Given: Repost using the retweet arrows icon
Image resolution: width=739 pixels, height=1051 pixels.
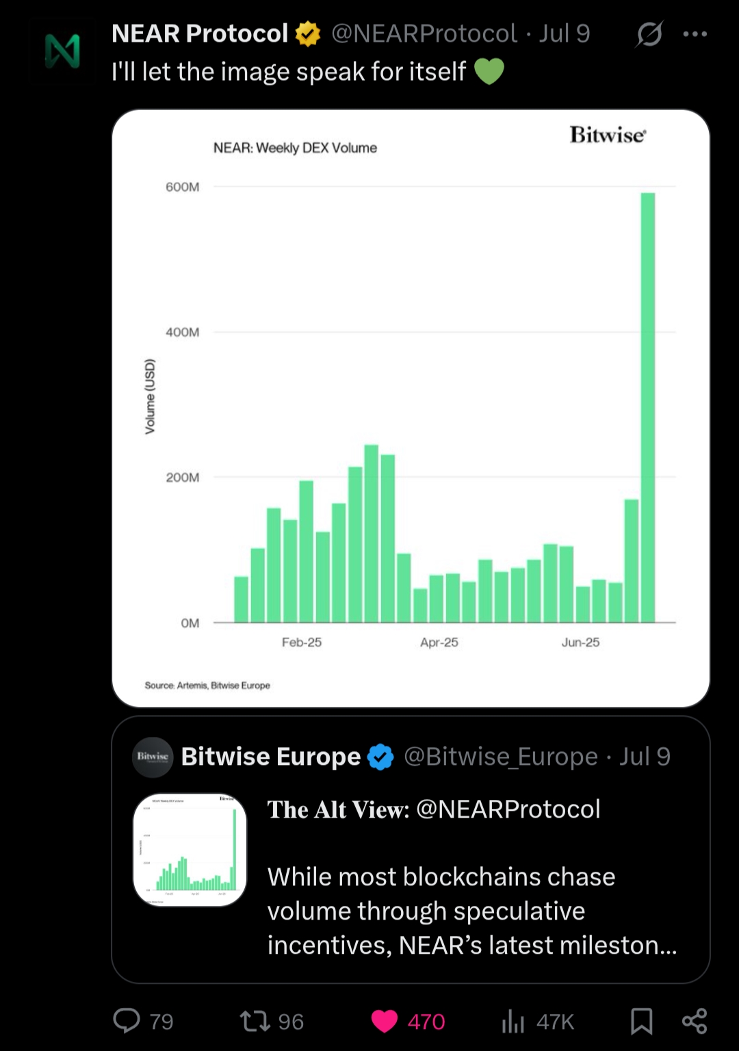Looking at the screenshot, I should [255, 1021].
